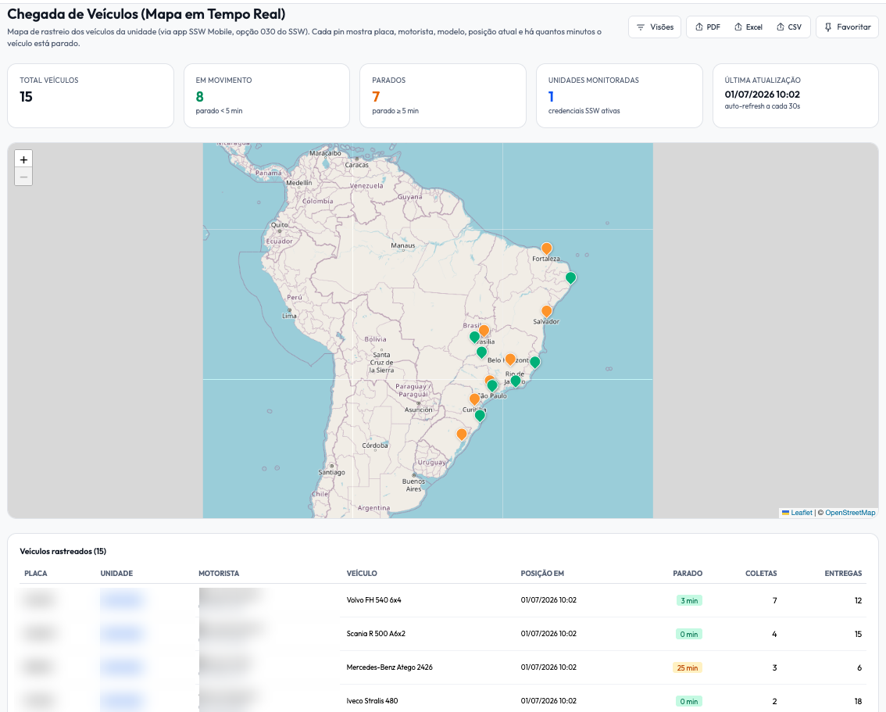Click the '0 min' badge in the Iveco row

pos(689,701)
